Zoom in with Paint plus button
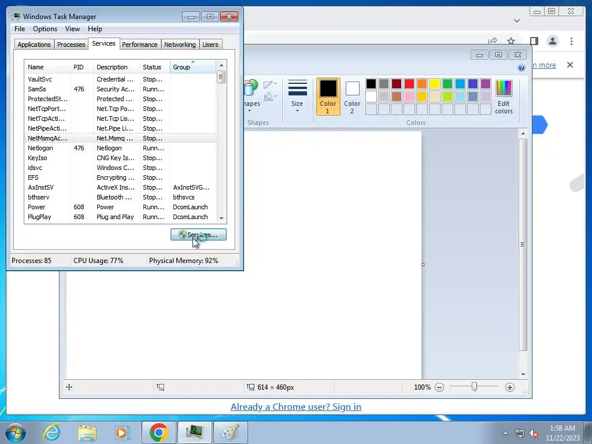This screenshot has width=592, height=444. 510,387
